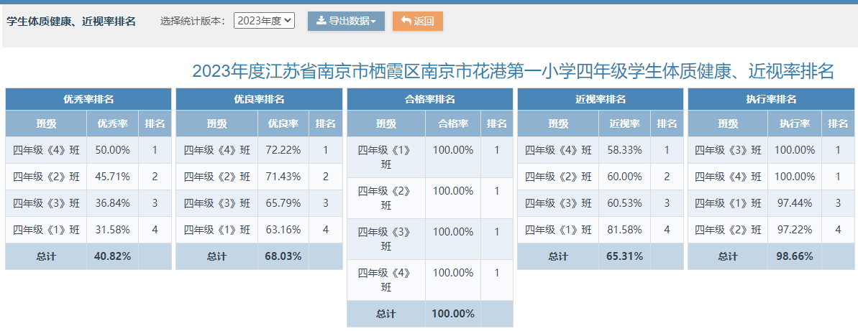Click the 执行率 column header
Screen dimensions: 858x331
coord(795,123)
